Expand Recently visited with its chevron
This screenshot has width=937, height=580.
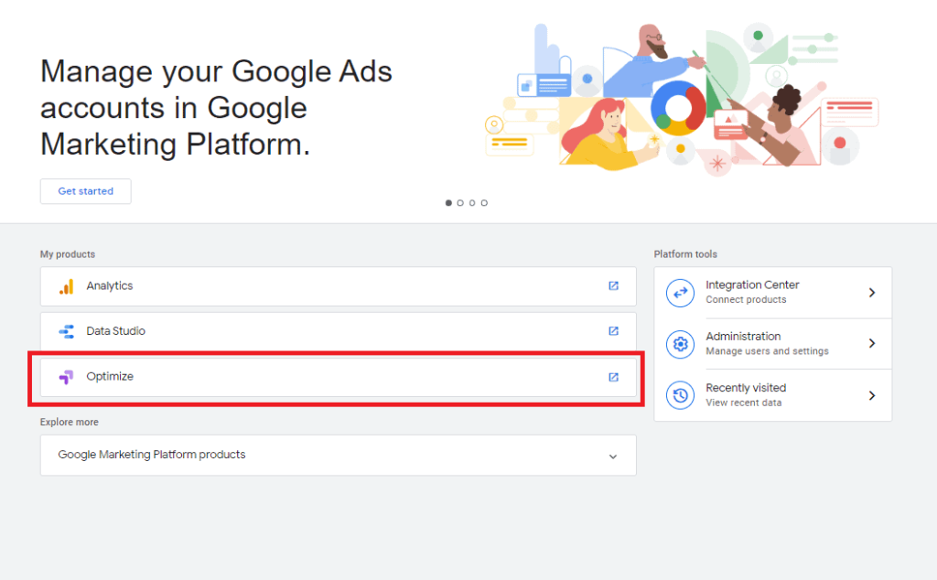(872, 395)
